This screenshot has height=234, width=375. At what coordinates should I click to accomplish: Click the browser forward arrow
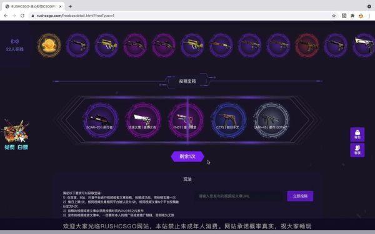(x=14, y=16)
